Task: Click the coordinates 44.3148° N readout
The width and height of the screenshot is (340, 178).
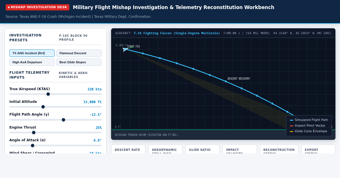Action: pos(302,33)
